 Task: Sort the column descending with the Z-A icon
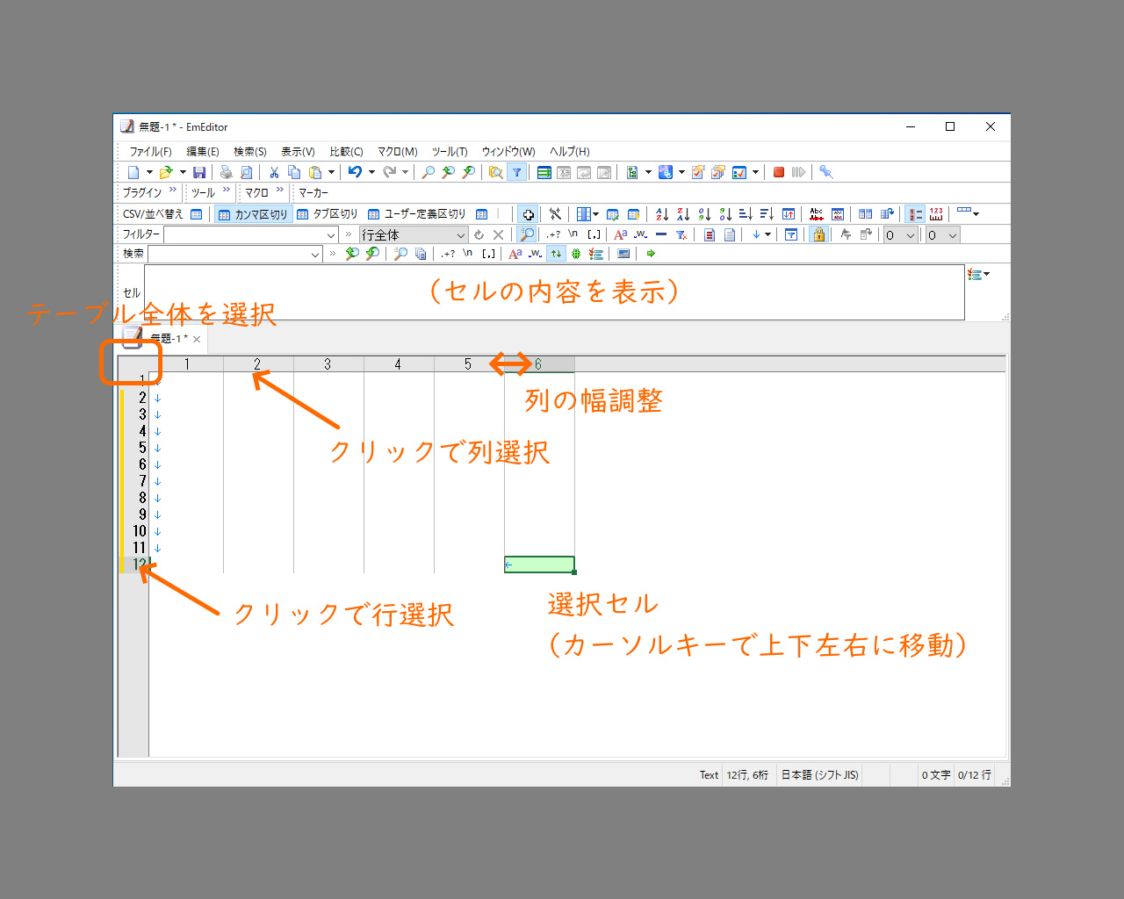pyautogui.click(x=683, y=213)
